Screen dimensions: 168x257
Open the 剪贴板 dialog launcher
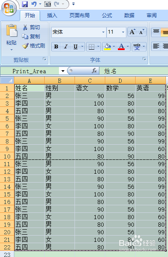tap(45, 59)
